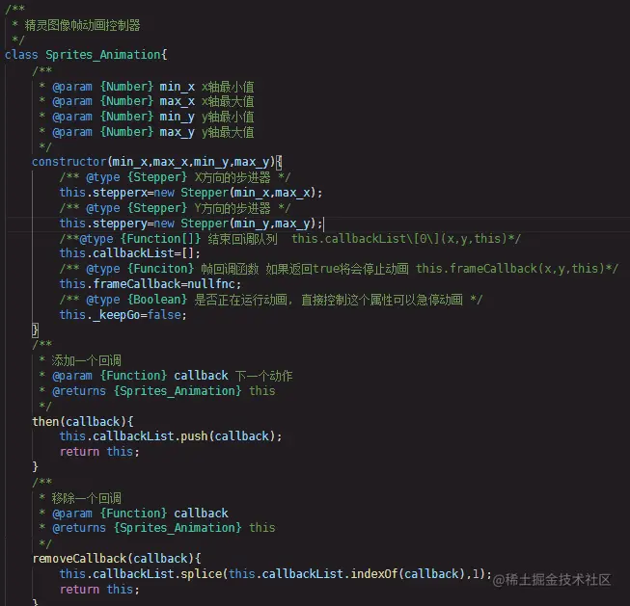Click the '@type {Boolean}' comment line
630x606 pixels.
[271, 300]
